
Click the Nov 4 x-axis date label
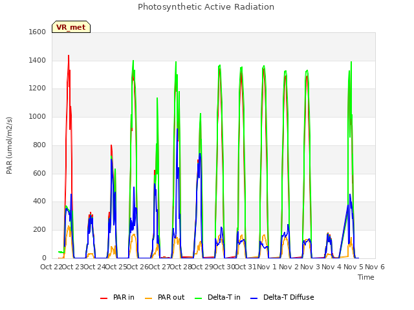[332, 267]
